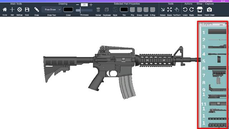Viewport: 229px width, 129px height.
Task: Select layer 11 thumbnail
Action: [x=218, y=104]
